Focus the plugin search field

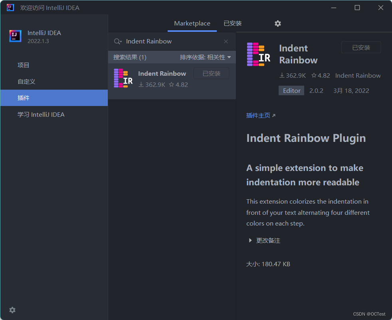(172, 41)
